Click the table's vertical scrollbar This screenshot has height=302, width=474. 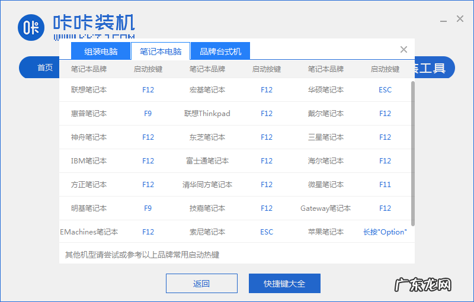point(412,153)
